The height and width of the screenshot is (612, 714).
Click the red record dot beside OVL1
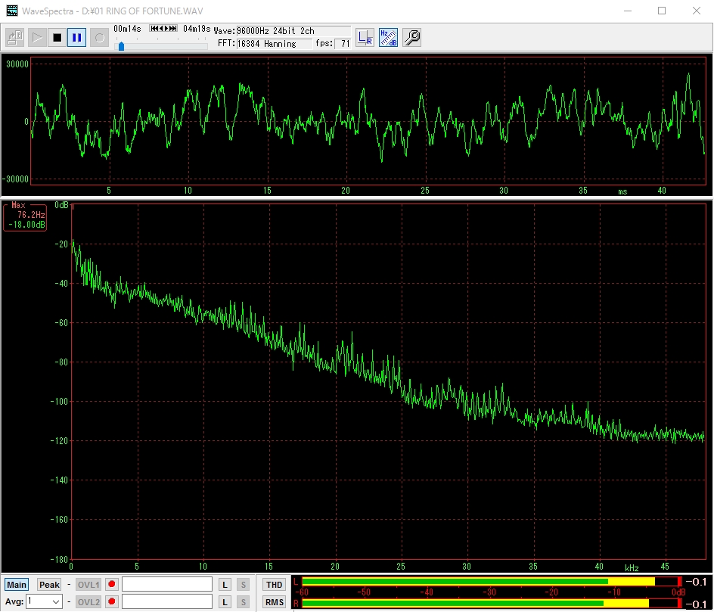112,584
